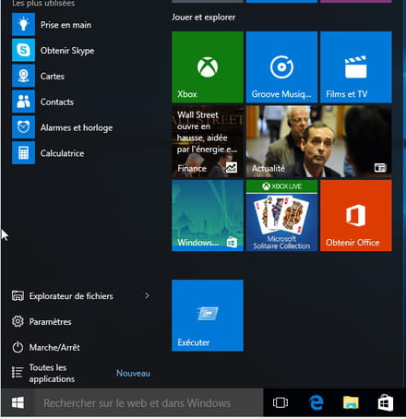406x419 pixels.
Task: Click the Rechercher sur le web search box
Action: [x=149, y=402]
